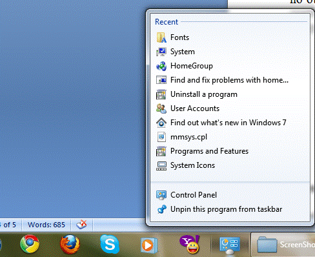
Task: Select System Icons in jump list
Action: pyautogui.click(x=230, y=165)
